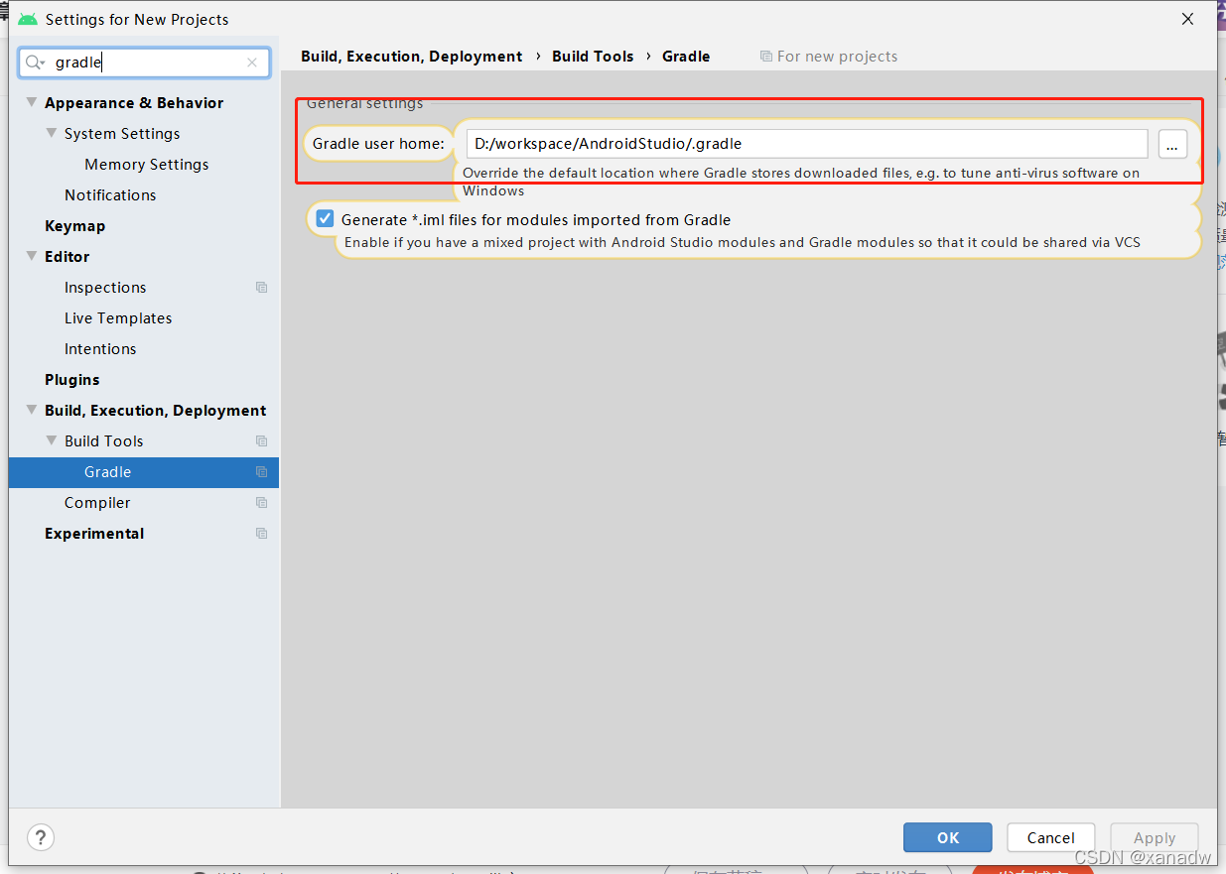Click the For new projects icon
The image size is (1226, 874).
coord(766,57)
